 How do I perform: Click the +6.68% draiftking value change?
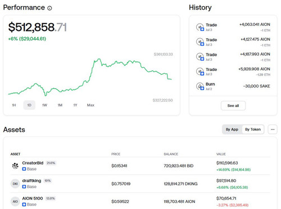click(x=232, y=188)
